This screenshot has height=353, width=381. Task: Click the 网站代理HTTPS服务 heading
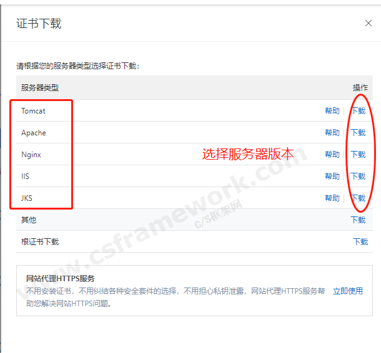point(60,279)
